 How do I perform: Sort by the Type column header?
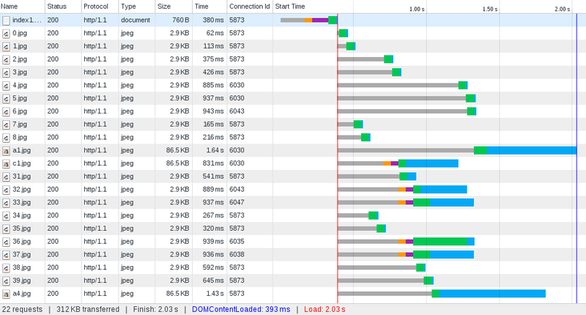pos(137,7)
